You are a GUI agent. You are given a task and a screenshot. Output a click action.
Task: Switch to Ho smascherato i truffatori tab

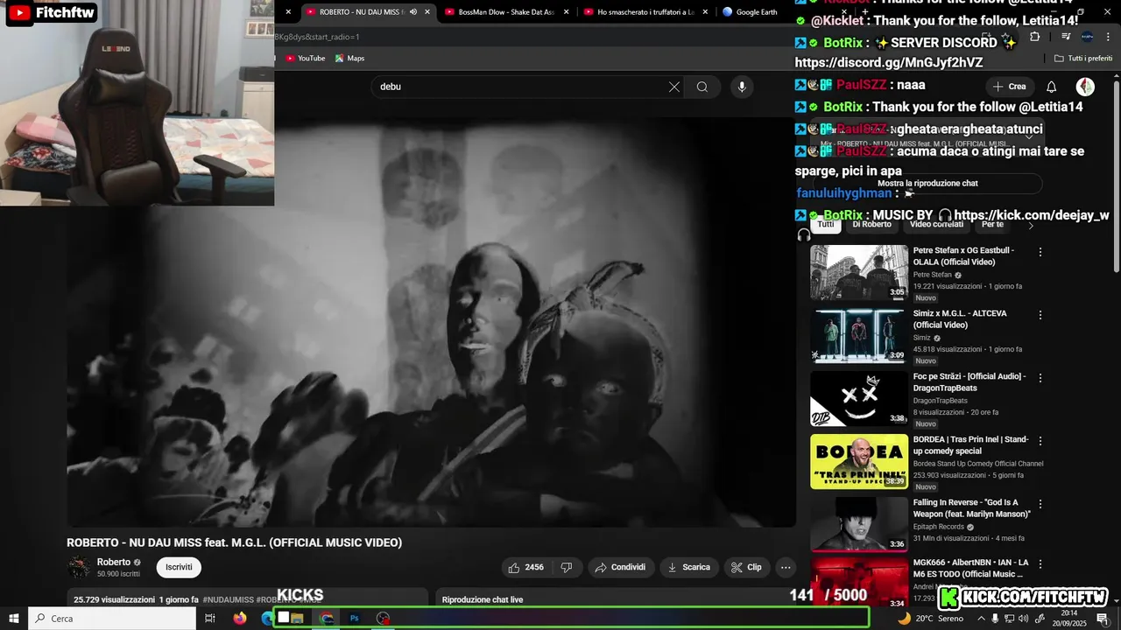coord(645,12)
